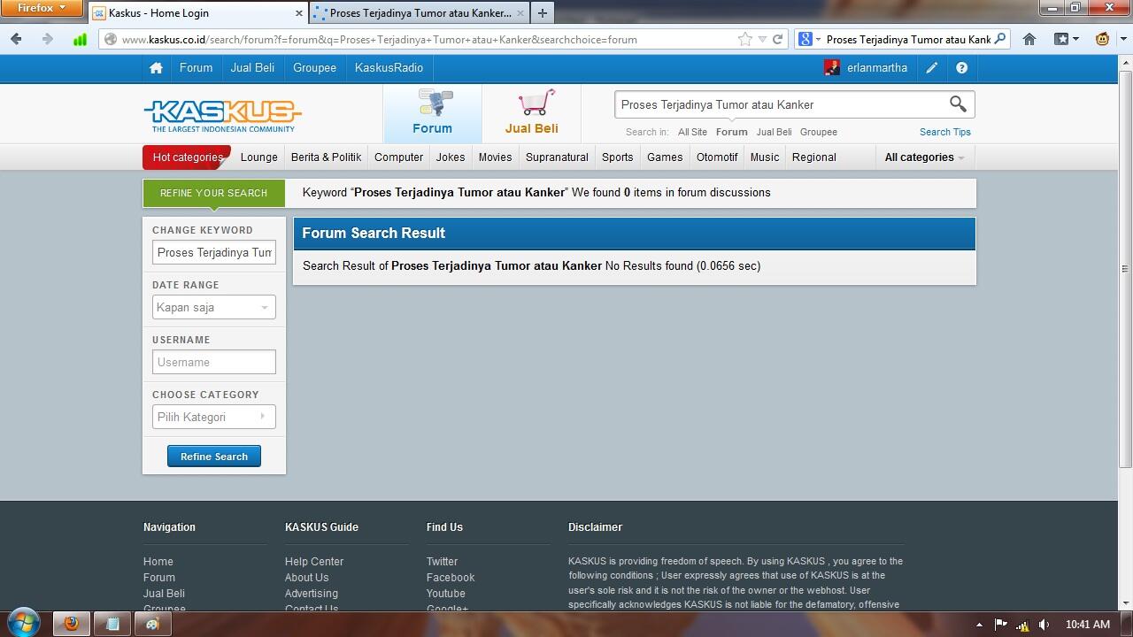Viewport: 1133px width, 637px height.
Task: Open the bookmarks menu icon
Action: (1066, 39)
